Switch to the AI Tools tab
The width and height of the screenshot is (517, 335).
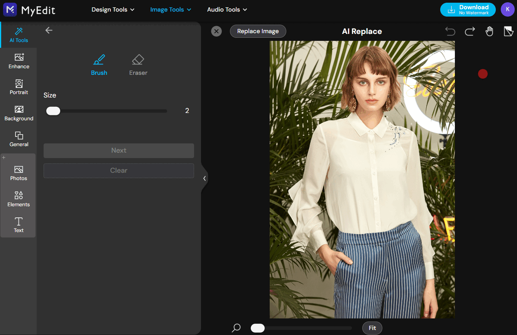tap(18, 35)
